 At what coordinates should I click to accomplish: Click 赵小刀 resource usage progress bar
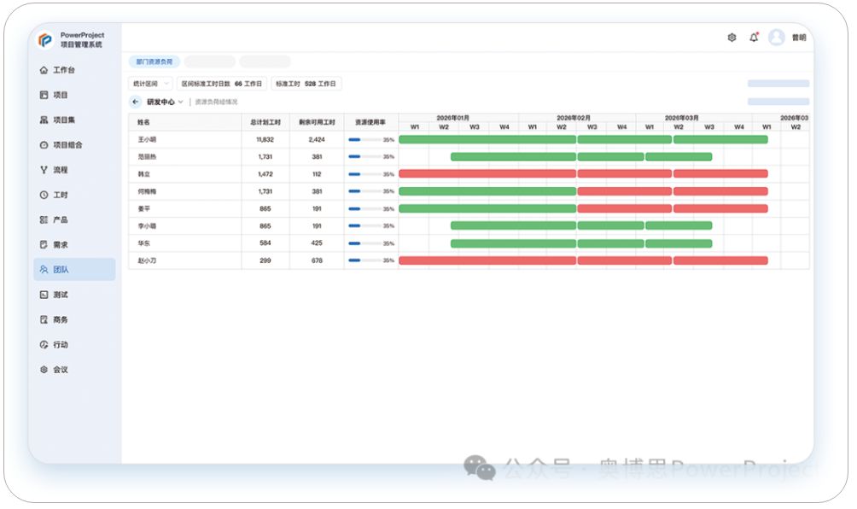point(365,260)
